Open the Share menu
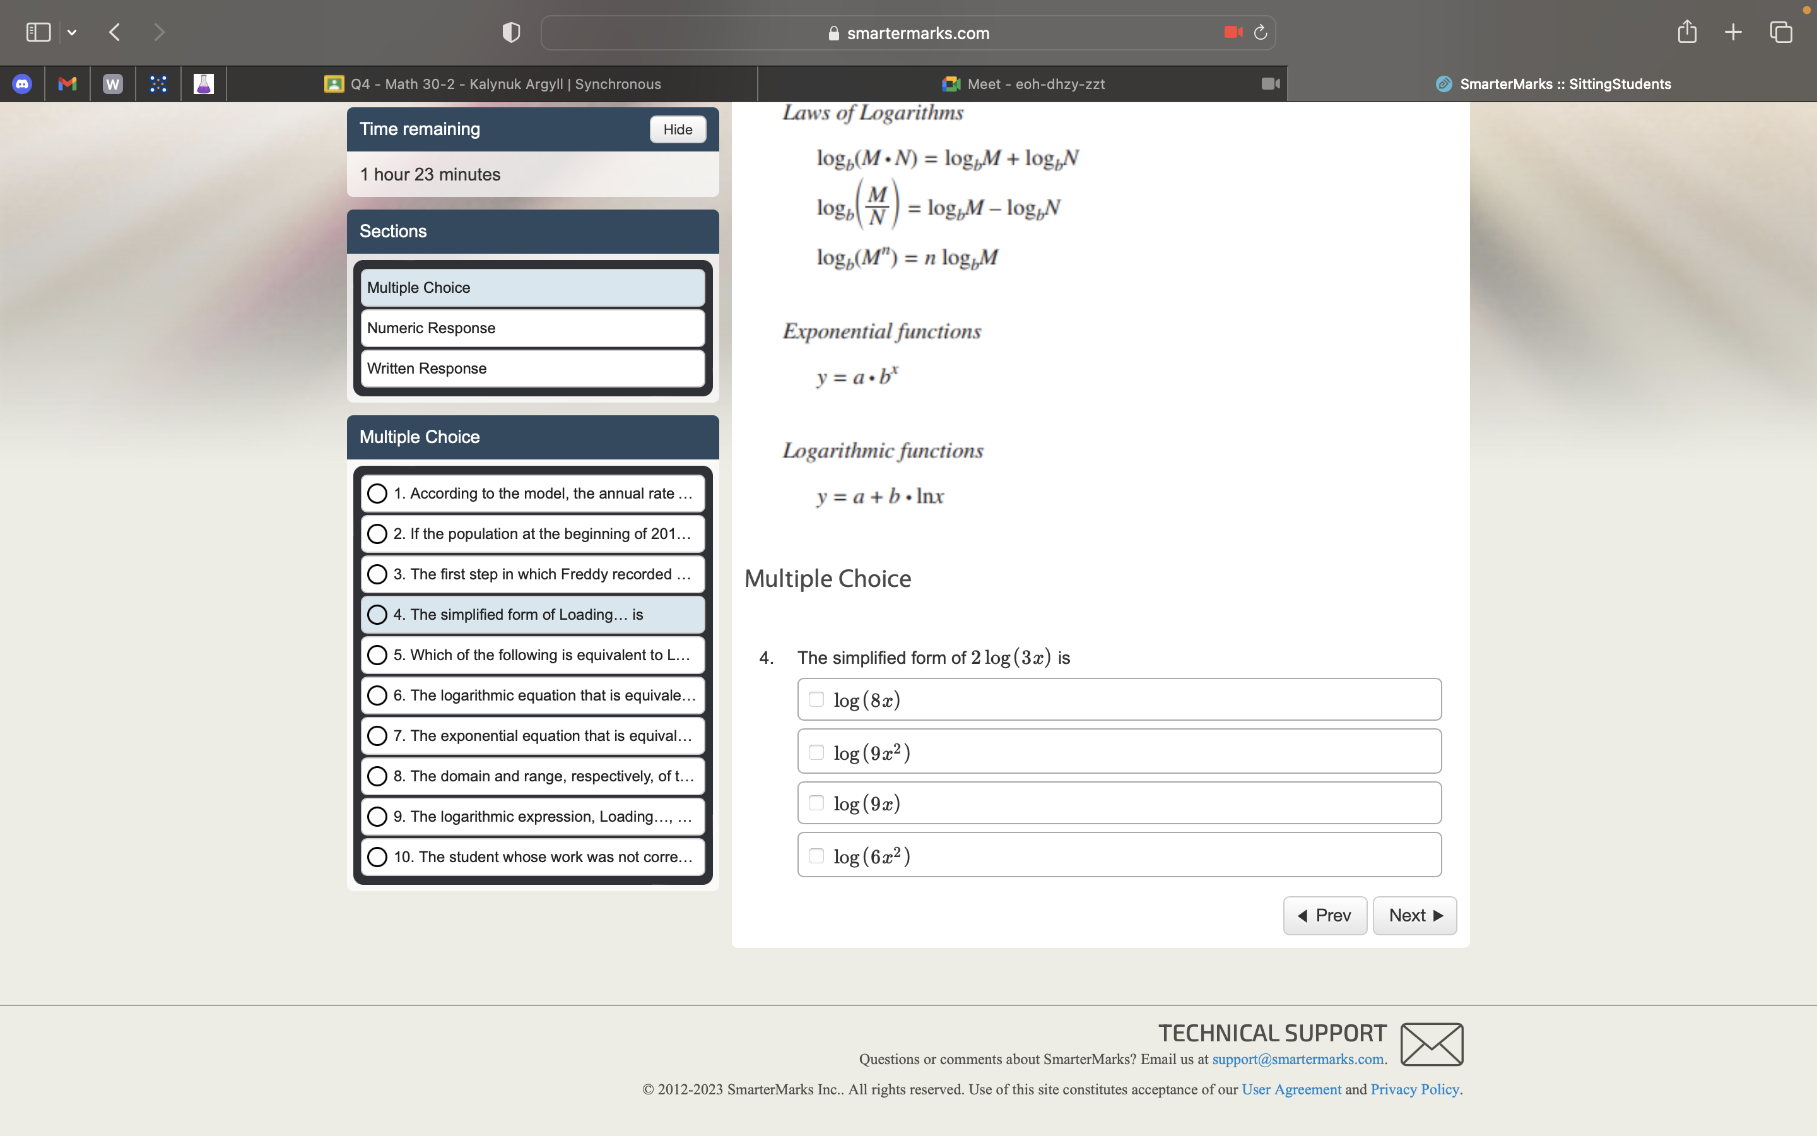 click(x=1686, y=32)
